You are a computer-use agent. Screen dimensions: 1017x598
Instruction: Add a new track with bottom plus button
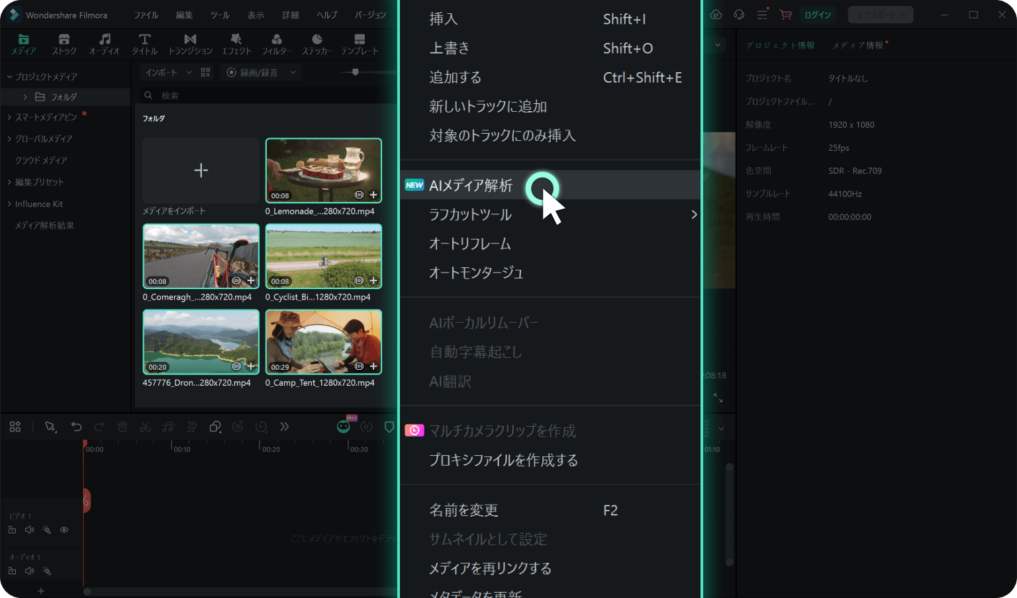click(x=41, y=591)
